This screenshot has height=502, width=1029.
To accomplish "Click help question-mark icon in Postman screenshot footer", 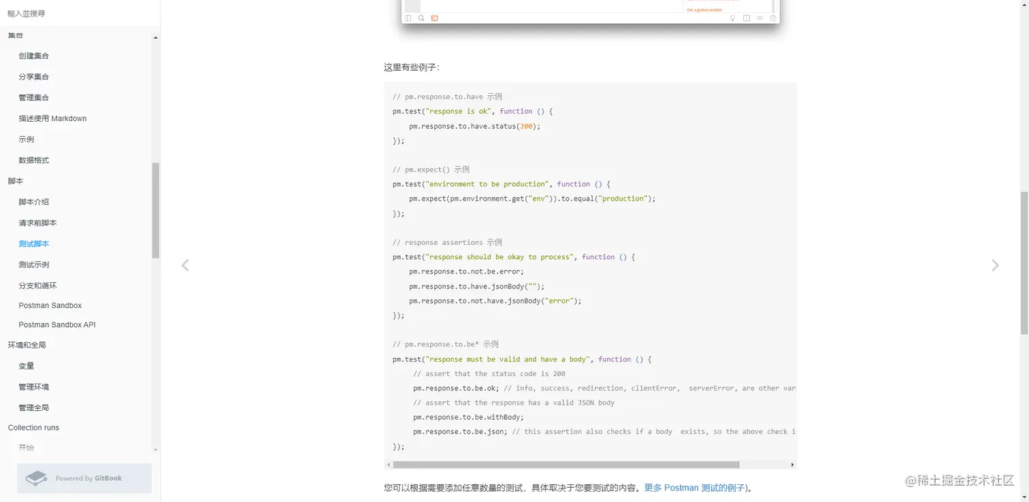I will (x=772, y=18).
